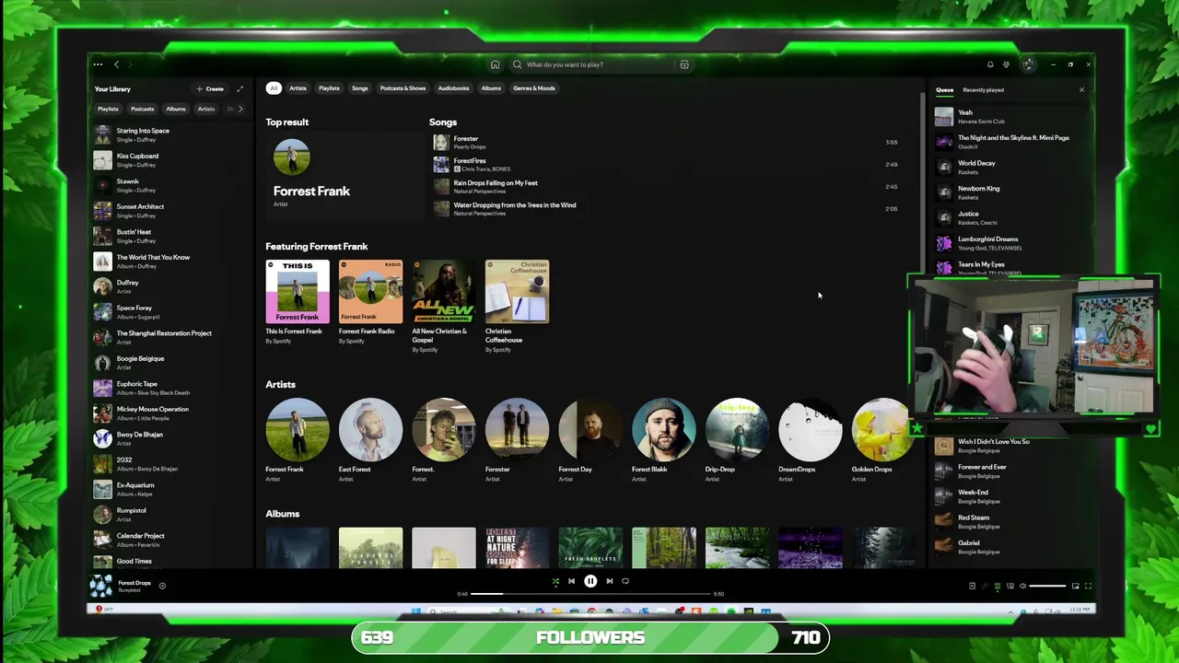Screen dimensions: 1179x663
Task: Go back with the left arrow
Action: [x=116, y=64]
